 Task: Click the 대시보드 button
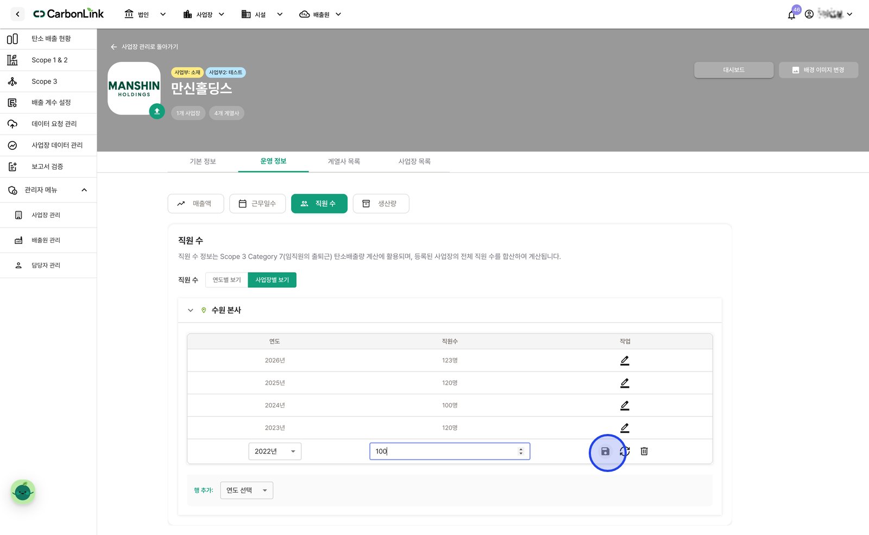(734, 70)
